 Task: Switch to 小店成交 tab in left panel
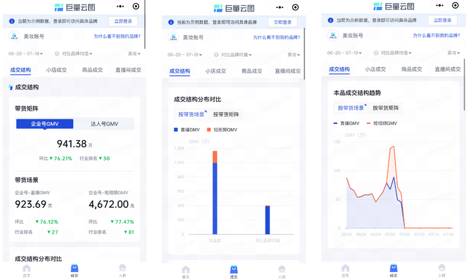56,70
